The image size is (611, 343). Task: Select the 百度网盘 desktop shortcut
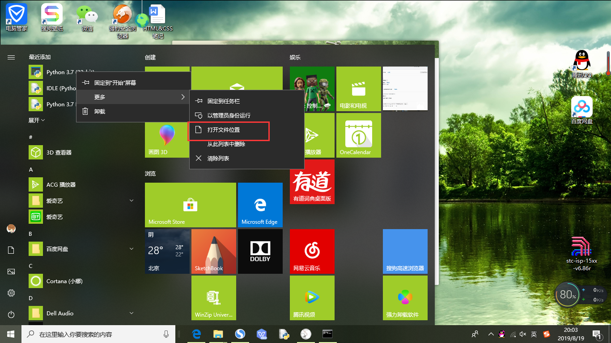581,110
